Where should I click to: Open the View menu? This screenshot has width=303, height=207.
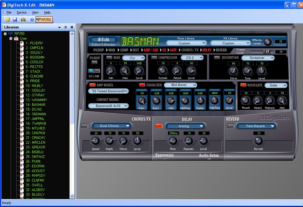pos(35,12)
